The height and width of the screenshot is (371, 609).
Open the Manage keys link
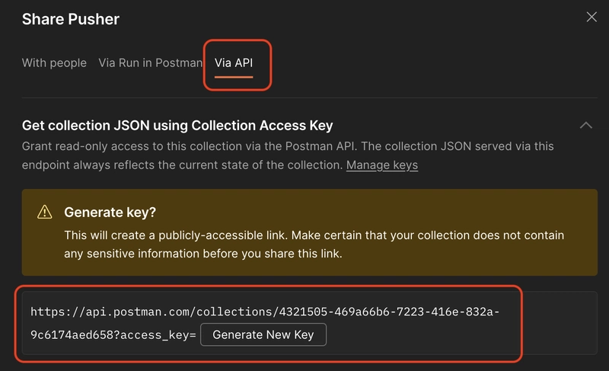point(382,165)
